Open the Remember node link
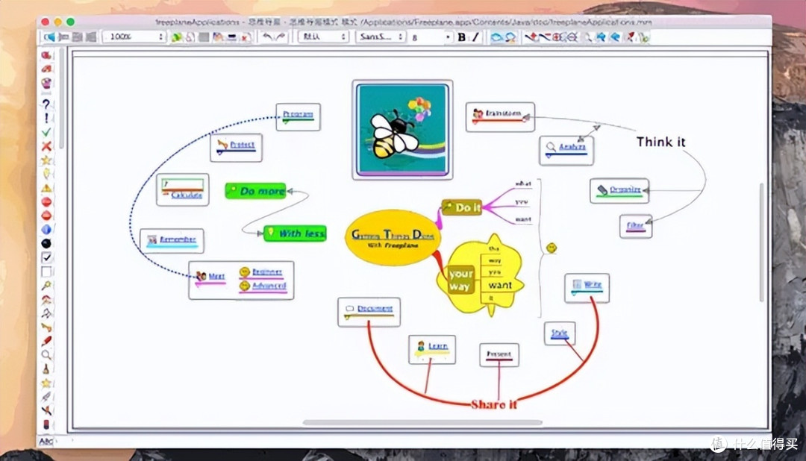Image resolution: width=806 pixels, height=461 pixels. point(178,239)
